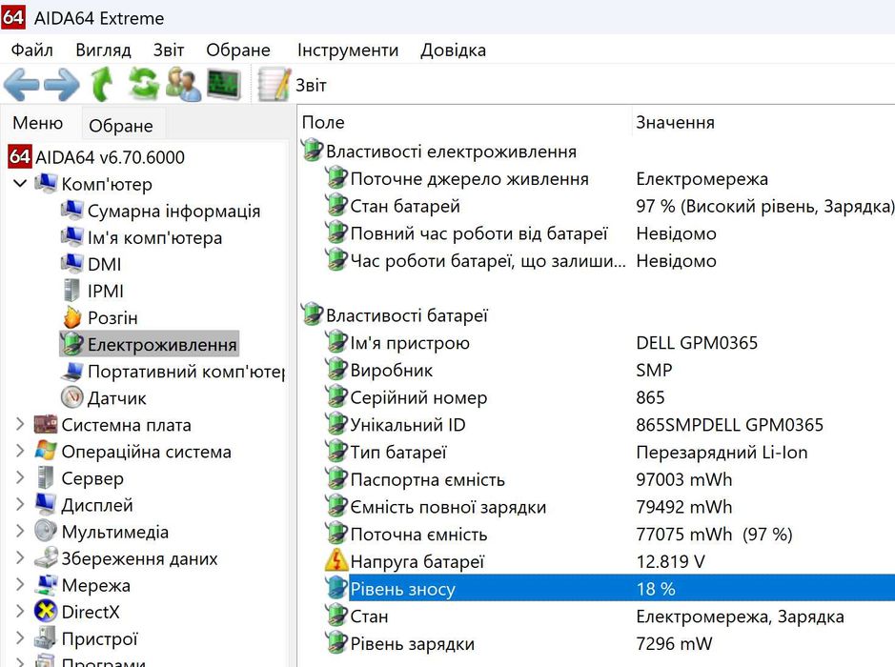
Task: Select the Поточне джерело живлення row
Action: point(610,178)
